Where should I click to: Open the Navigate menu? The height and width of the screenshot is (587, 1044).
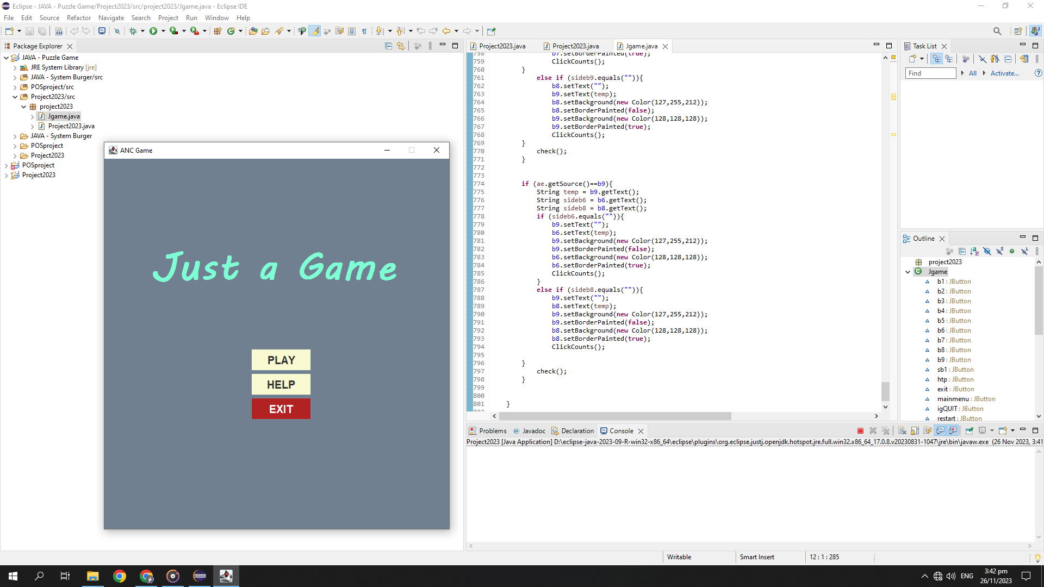tap(111, 18)
